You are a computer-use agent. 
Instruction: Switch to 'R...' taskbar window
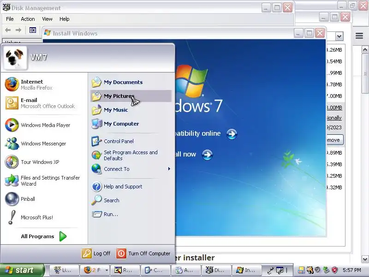pos(125,270)
